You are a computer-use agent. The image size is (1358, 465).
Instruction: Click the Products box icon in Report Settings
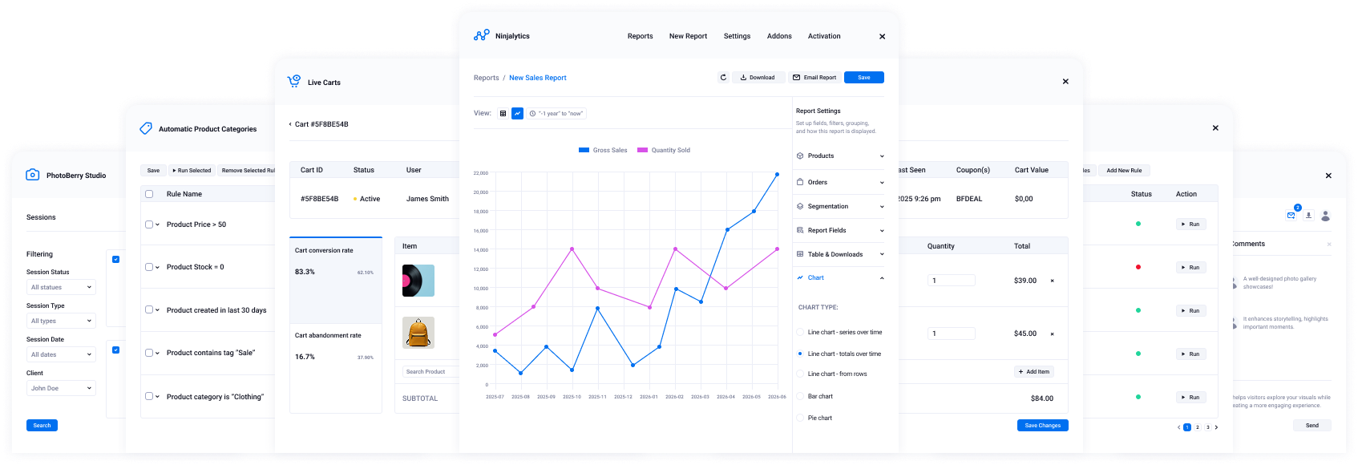pos(800,156)
